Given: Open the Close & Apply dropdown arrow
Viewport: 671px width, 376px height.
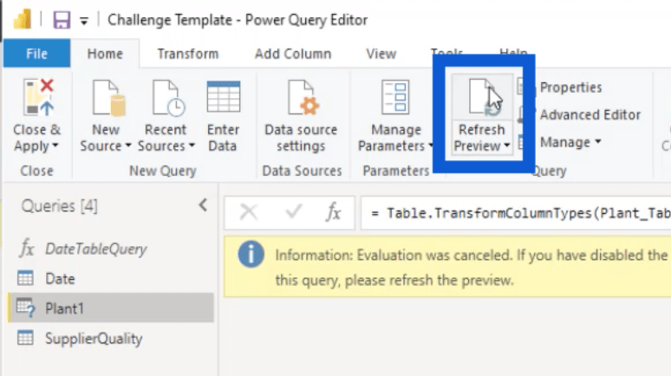Looking at the screenshot, I should coord(55,146).
